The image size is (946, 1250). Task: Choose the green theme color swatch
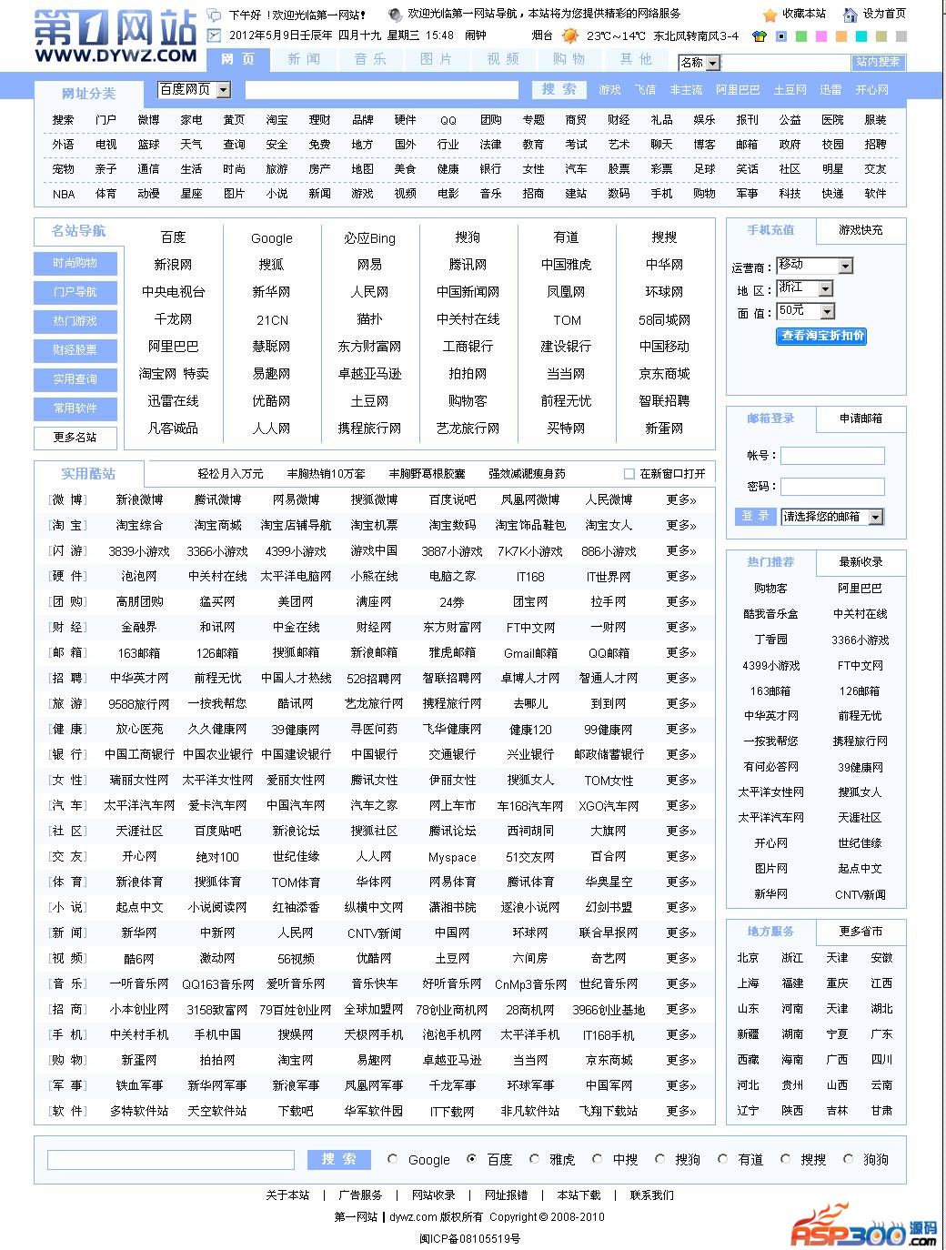click(801, 36)
